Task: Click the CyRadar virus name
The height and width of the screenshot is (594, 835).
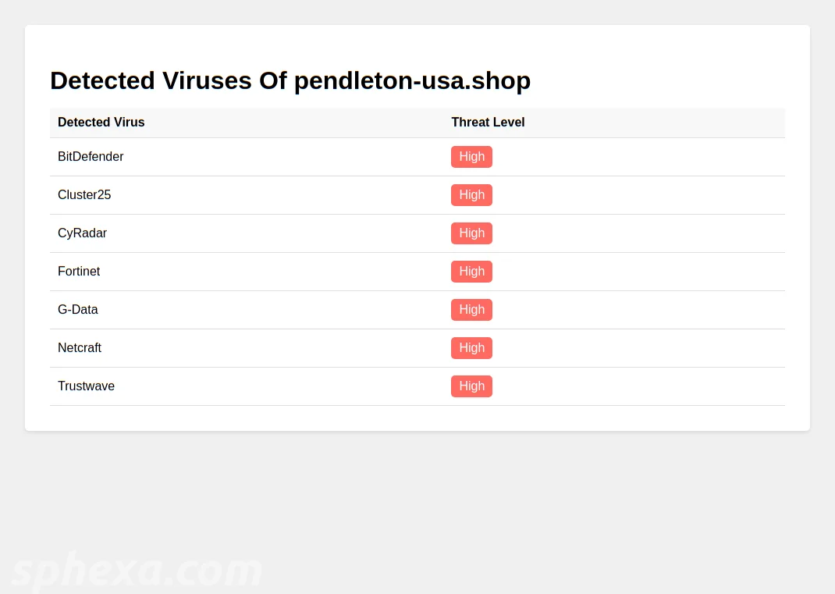Action: (82, 233)
